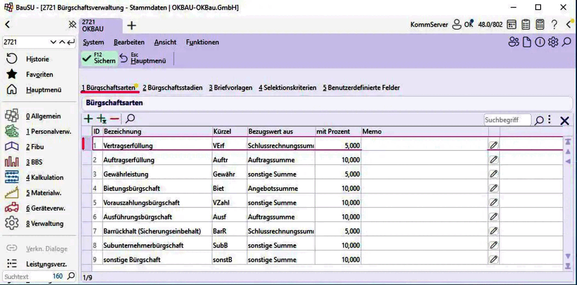Open the program number dropdown arrow

coord(53,42)
